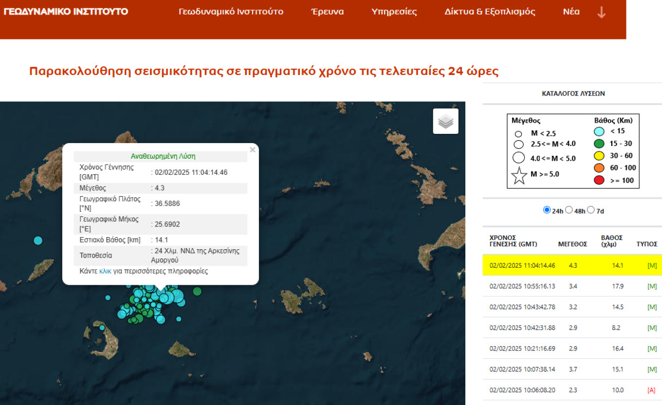Click the red >= 100 depth swatch in legend
This screenshot has height=405, width=662.
[x=600, y=181]
